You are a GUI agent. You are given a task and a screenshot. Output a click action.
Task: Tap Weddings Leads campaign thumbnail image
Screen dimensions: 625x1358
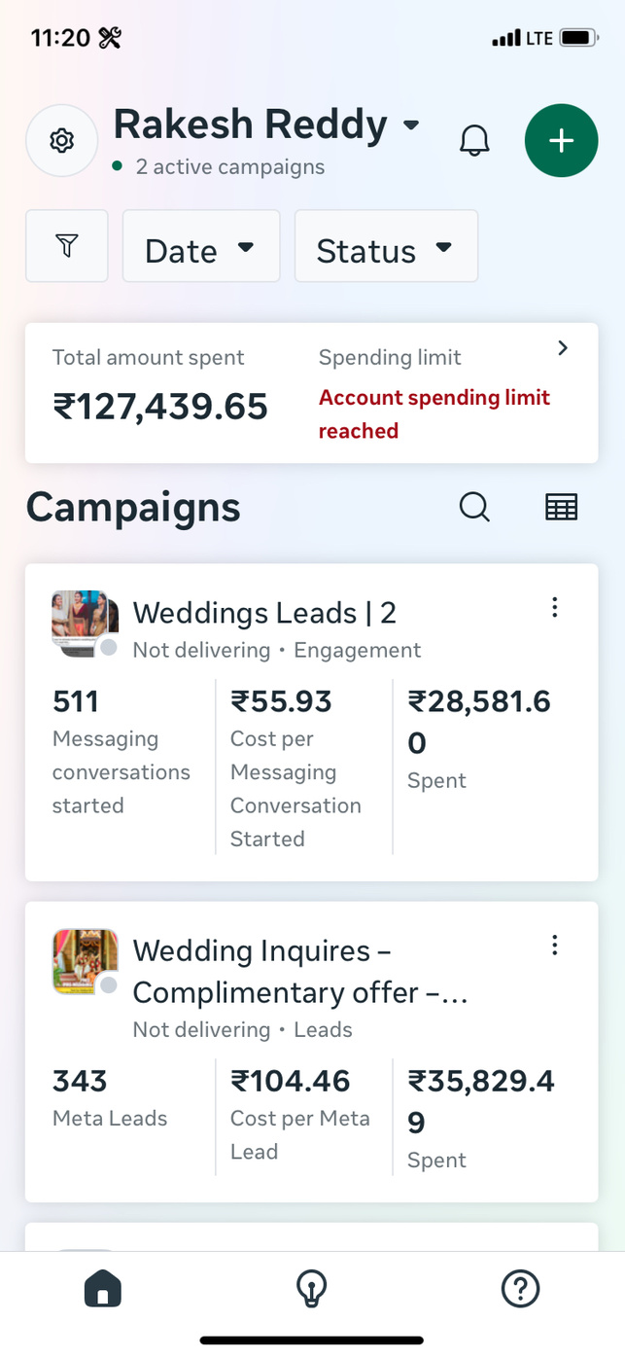(84, 617)
